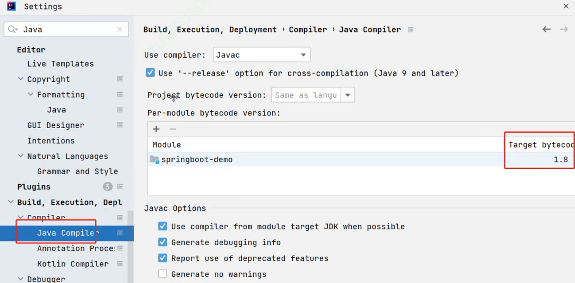
Task: Uncheck Generate debugging info
Action: pos(163,242)
